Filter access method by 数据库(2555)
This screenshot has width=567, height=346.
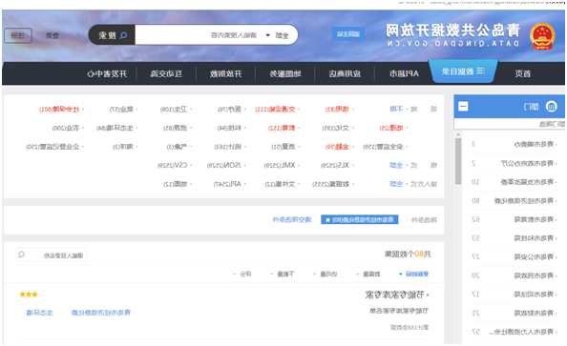coord(331,184)
